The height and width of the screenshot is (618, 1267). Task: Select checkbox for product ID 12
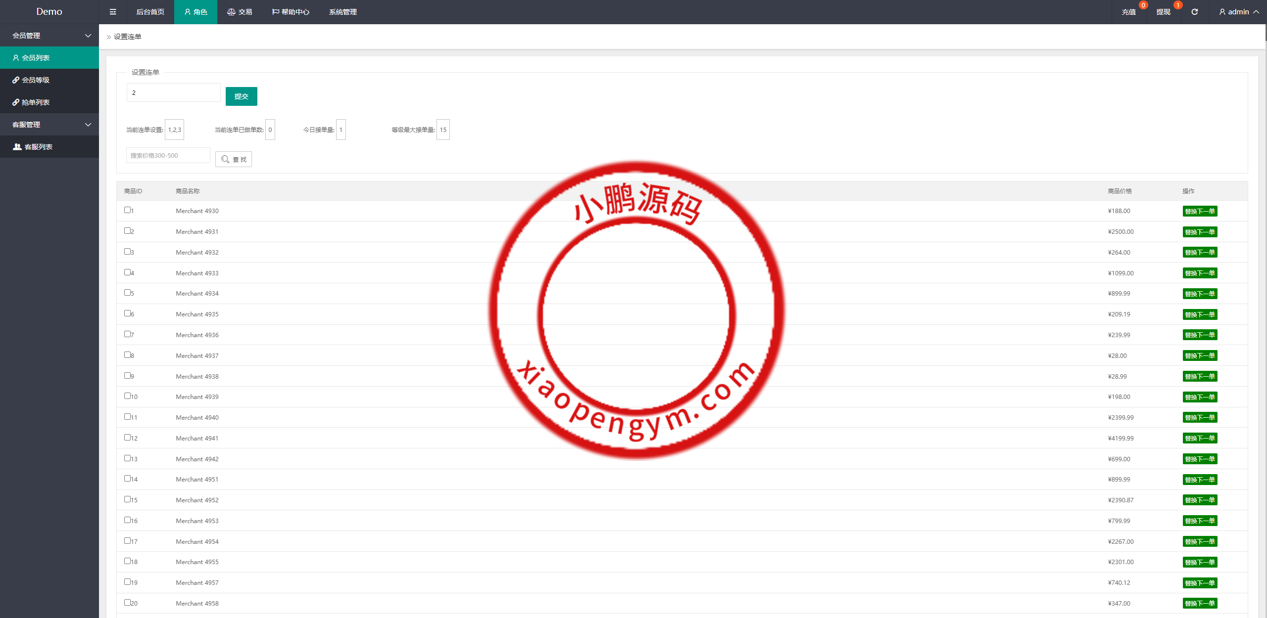click(x=127, y=438)
